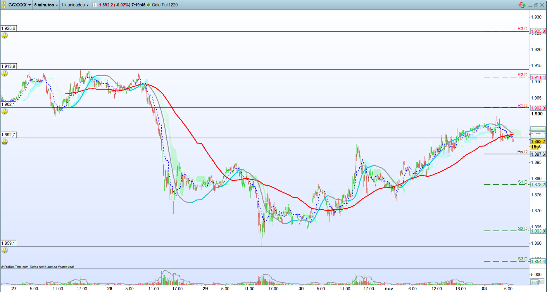Click the alert bell under 1.902,1

pyautogui.click(x=5, y=112)
